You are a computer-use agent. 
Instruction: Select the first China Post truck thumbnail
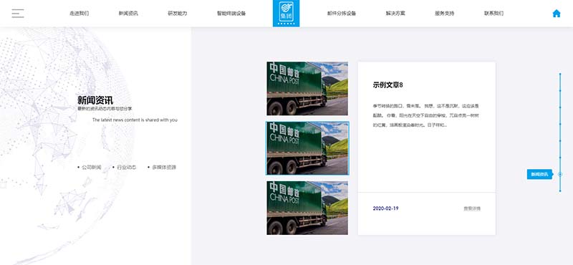(x=307, y=89)
